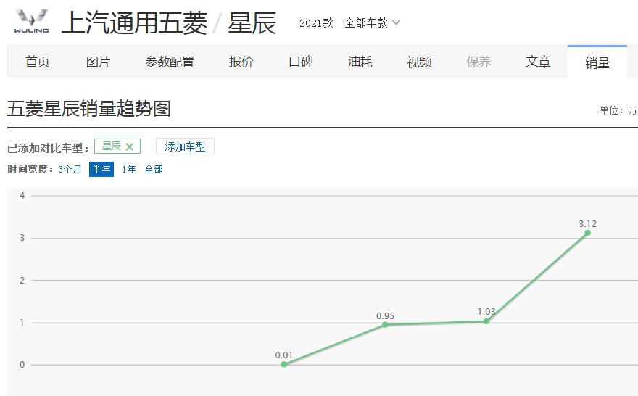Set time range to 3个月
The width and height of the screenshot is (638, 396).
pos(70,169)
